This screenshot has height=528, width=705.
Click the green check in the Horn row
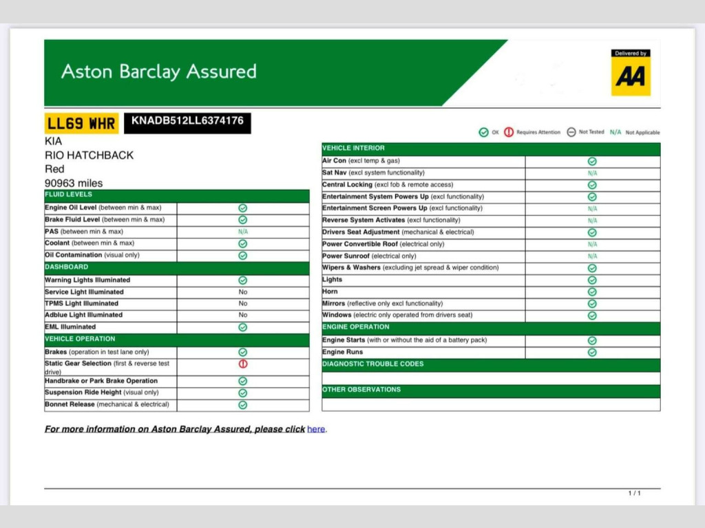point(592,291)
